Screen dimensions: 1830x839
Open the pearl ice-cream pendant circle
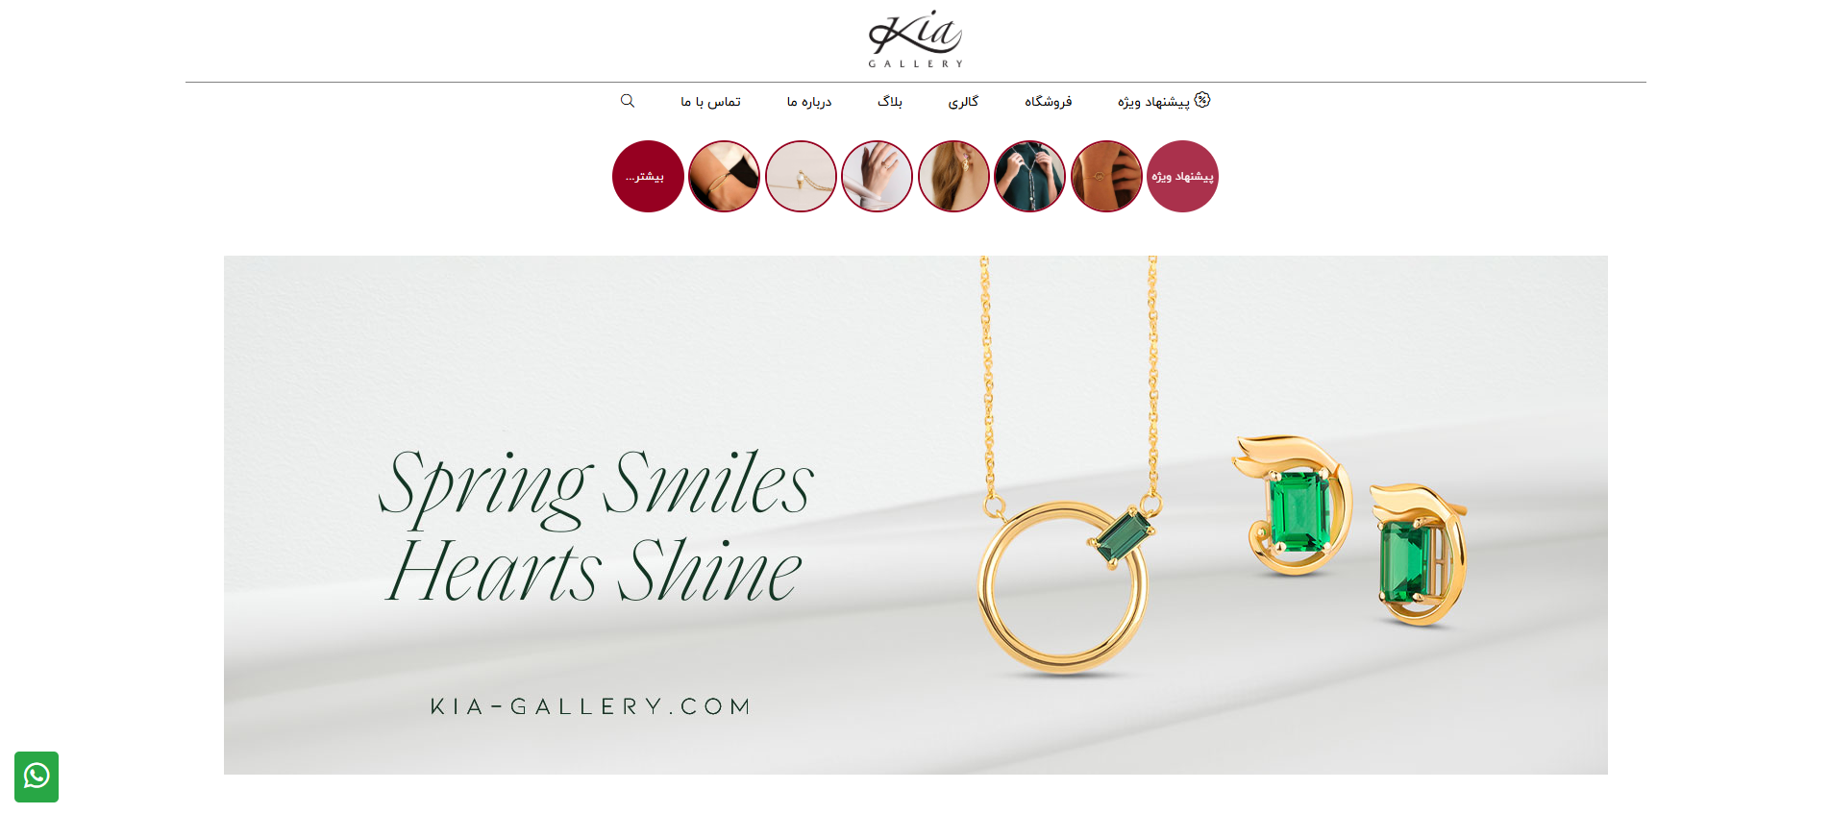801,176
